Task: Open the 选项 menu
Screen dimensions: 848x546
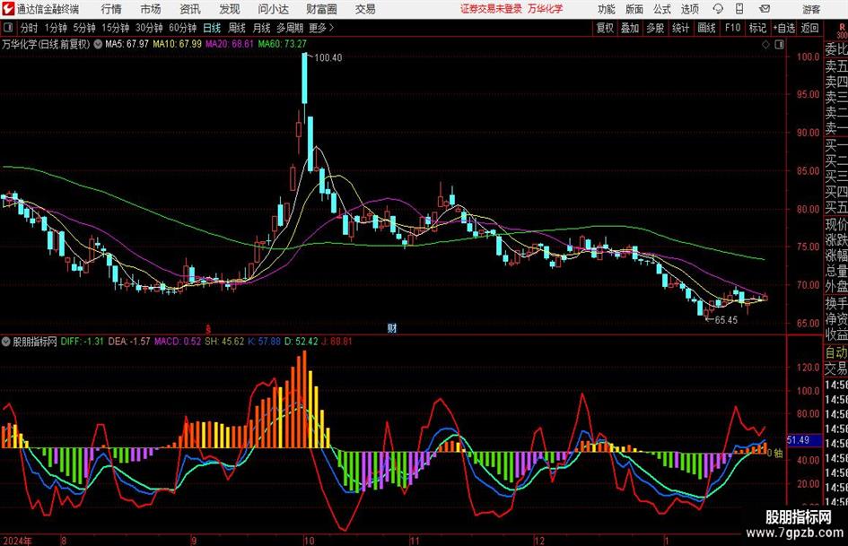Action: point(689,9)
